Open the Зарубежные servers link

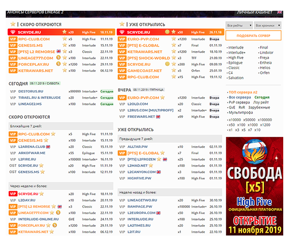(259, 107)
